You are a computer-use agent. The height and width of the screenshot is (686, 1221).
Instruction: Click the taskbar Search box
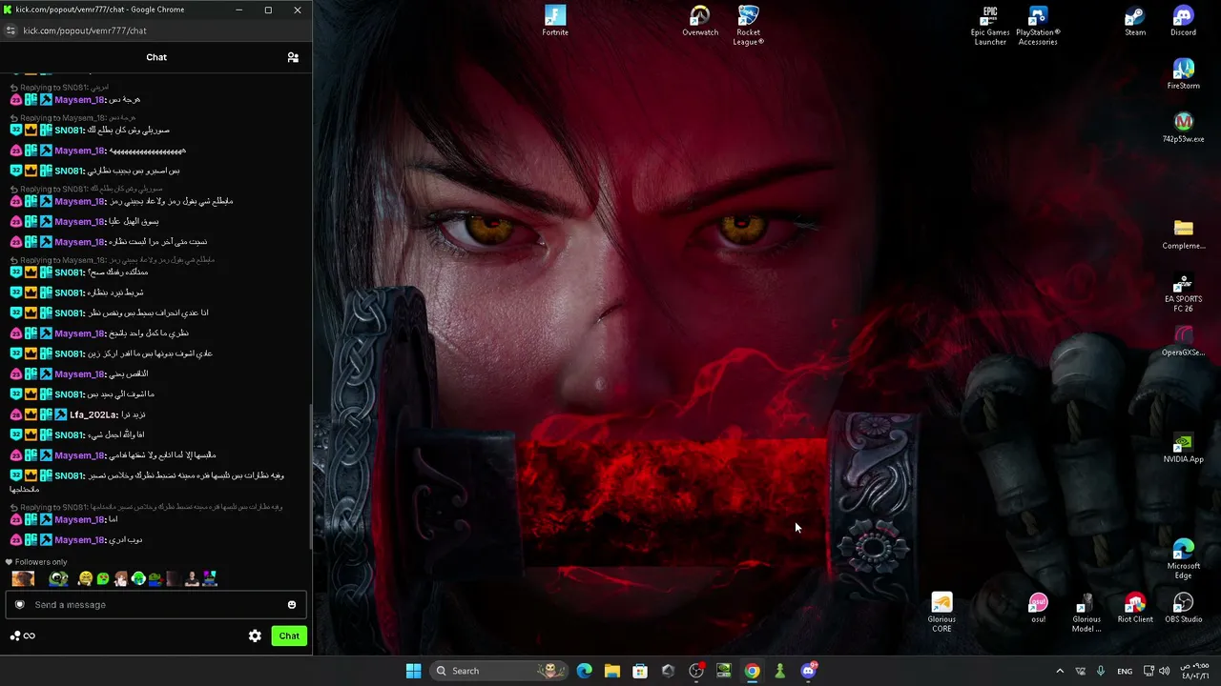pos(499,671)
